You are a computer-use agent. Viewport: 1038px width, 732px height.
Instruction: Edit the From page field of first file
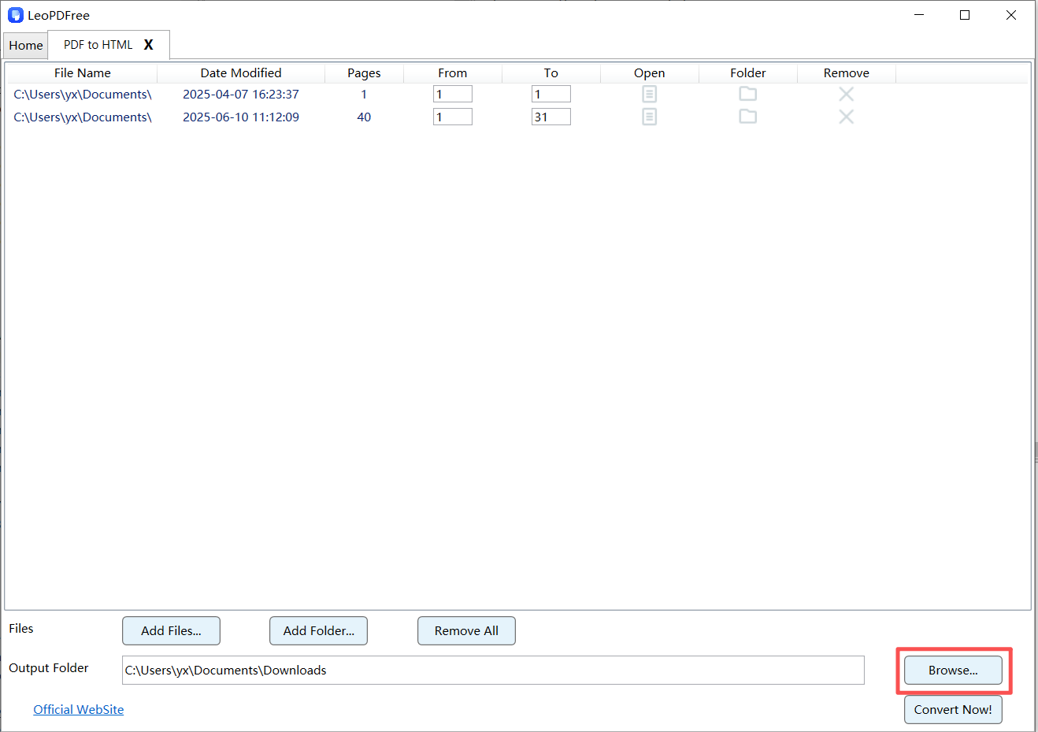[x=452, y=94]
